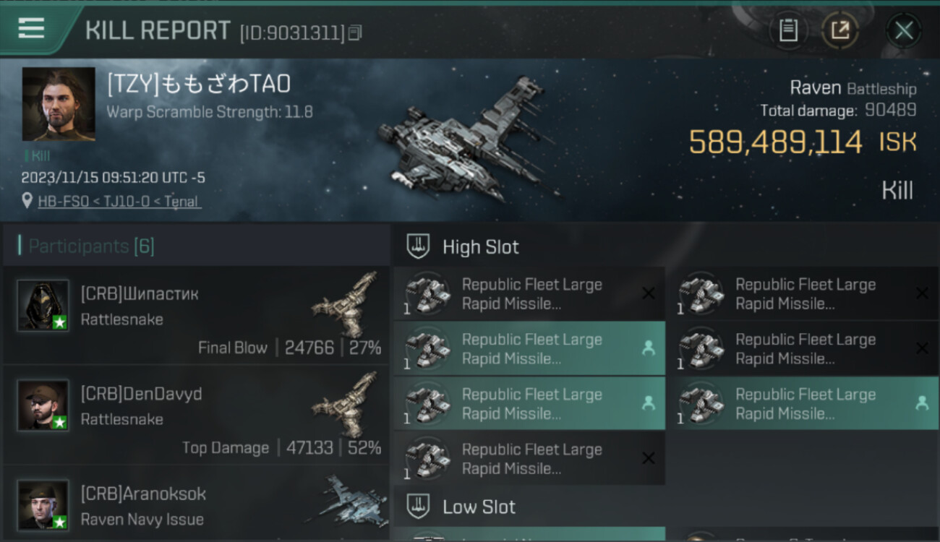Close the kill report window
Image resolution: width=940 pixels, height=542 pixels.
point(904,30)
